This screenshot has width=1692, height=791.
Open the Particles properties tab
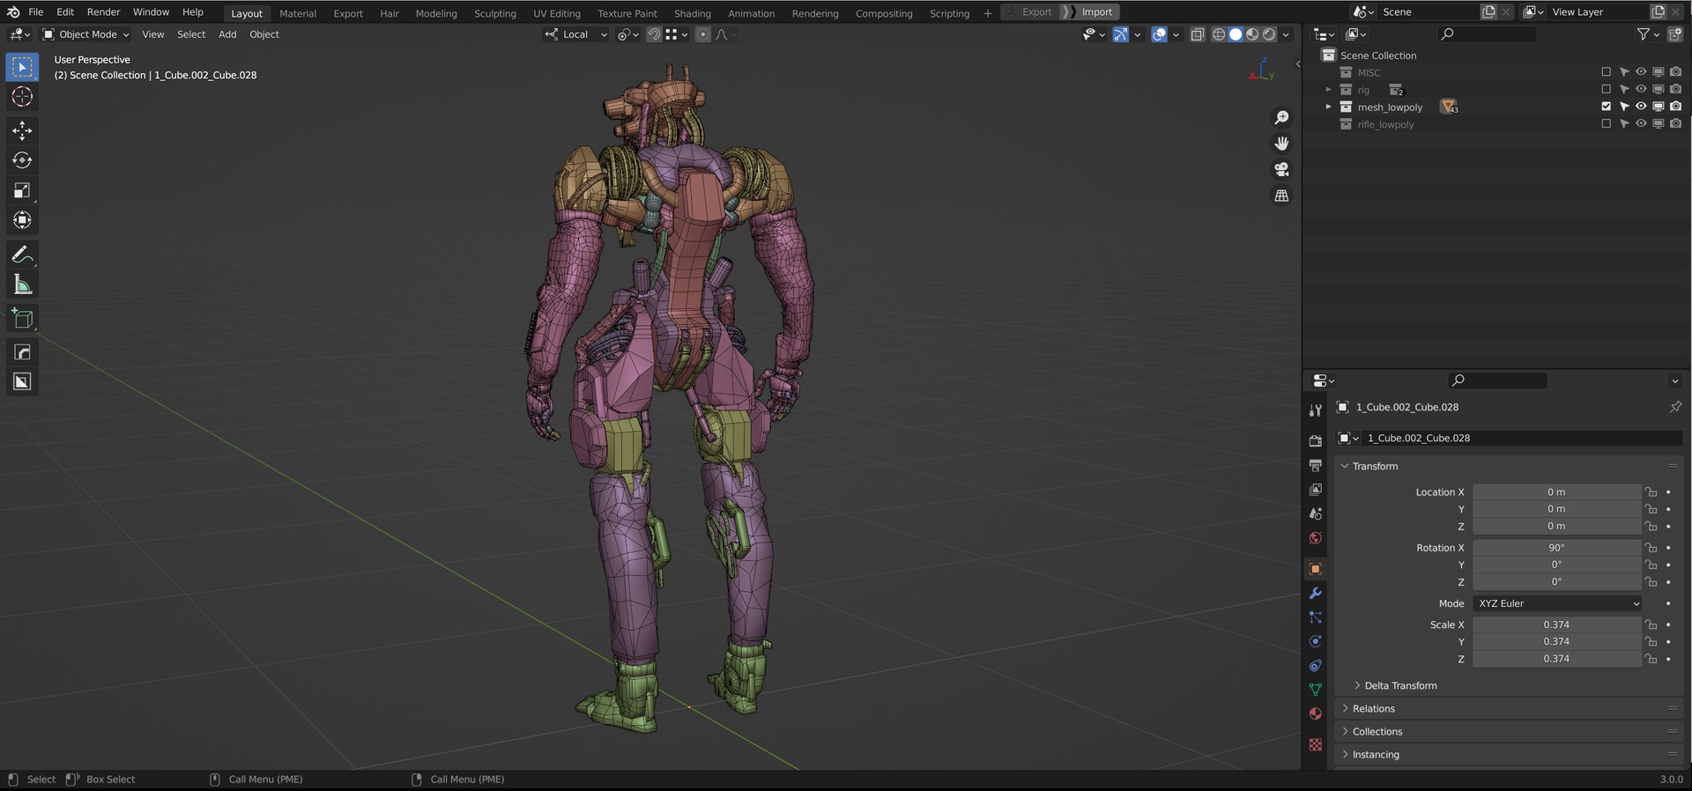pyautogui.click(x=1316, y=617)
